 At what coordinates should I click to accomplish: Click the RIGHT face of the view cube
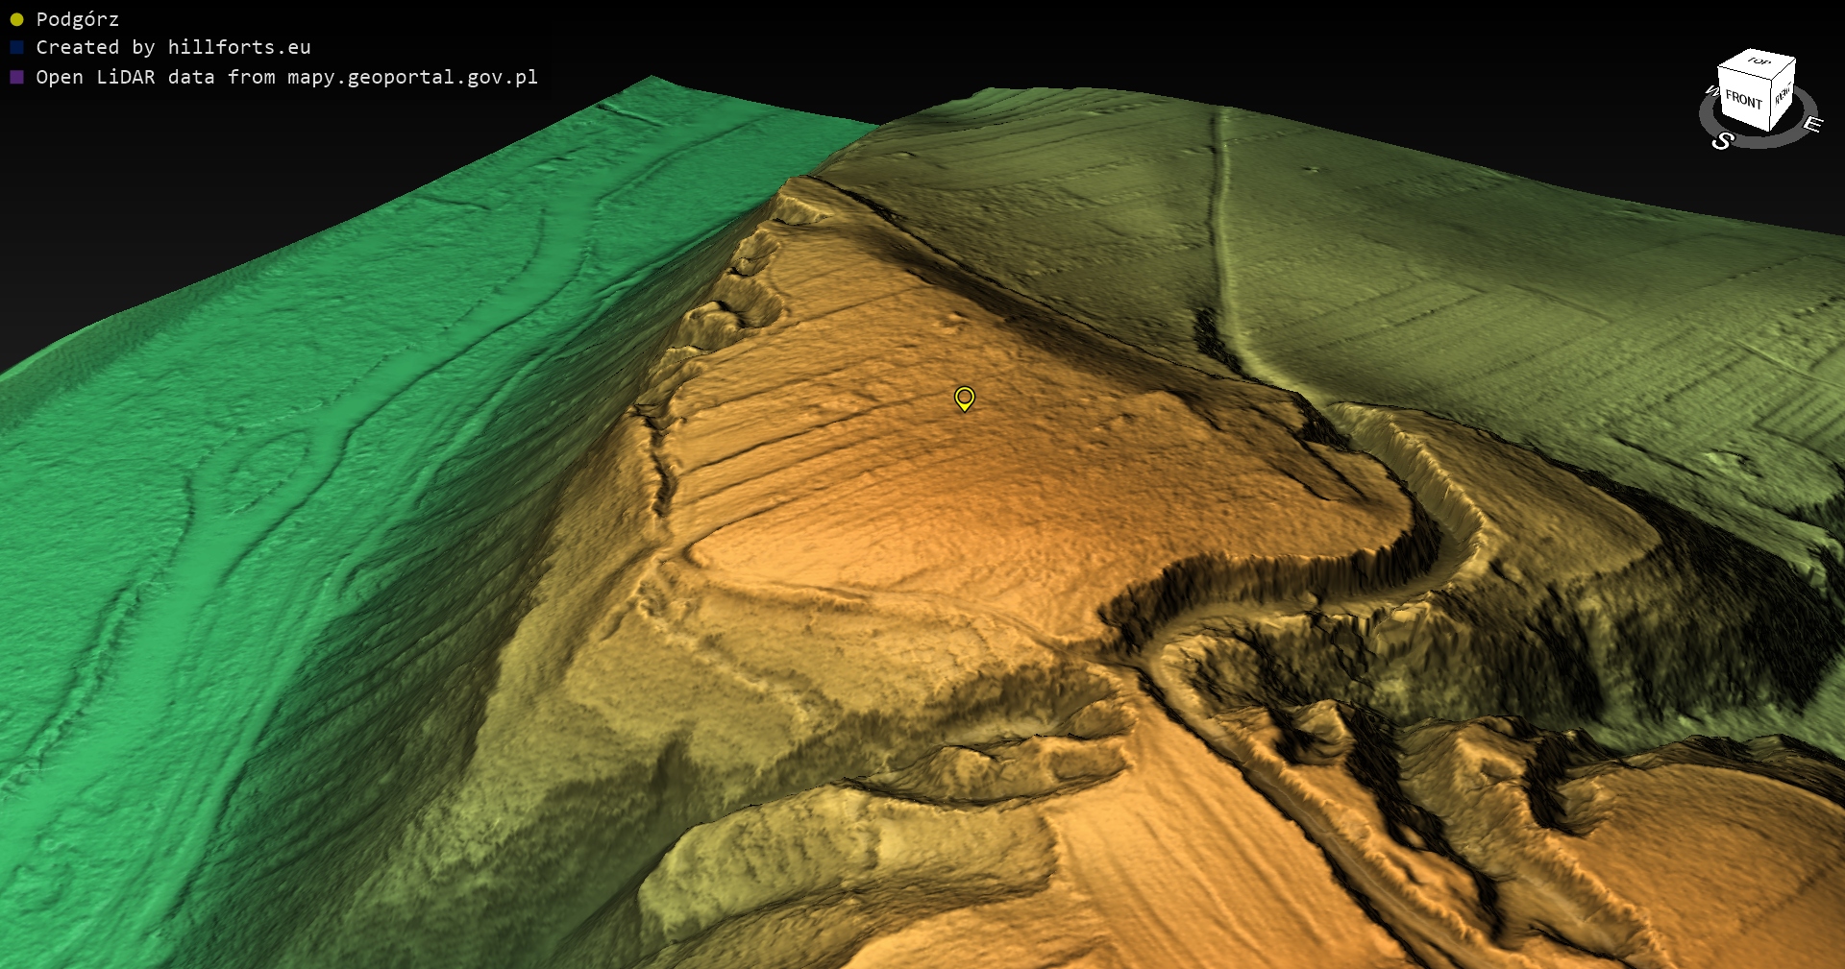click(1783, 95)
